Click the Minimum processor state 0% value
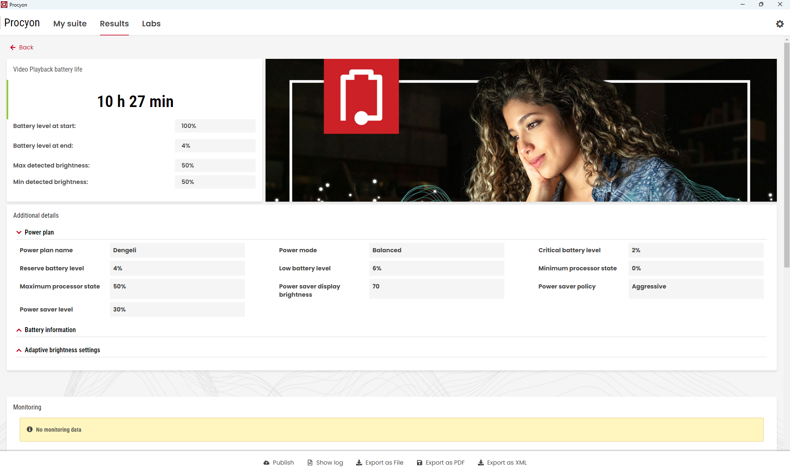The width and height of the screenshot is (790, 472). (696, 268)
